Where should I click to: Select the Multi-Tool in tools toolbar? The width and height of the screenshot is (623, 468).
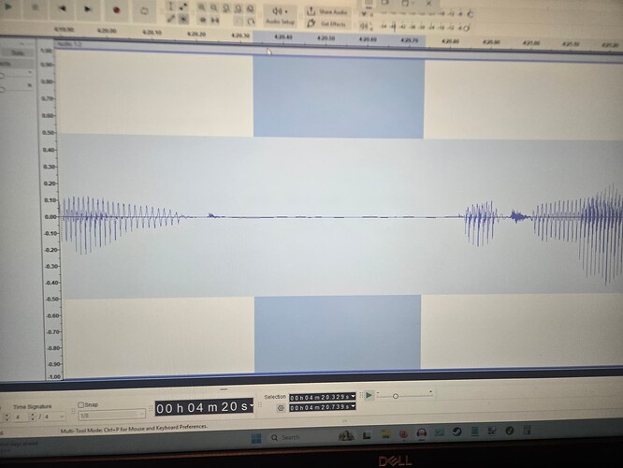[183, 19]
